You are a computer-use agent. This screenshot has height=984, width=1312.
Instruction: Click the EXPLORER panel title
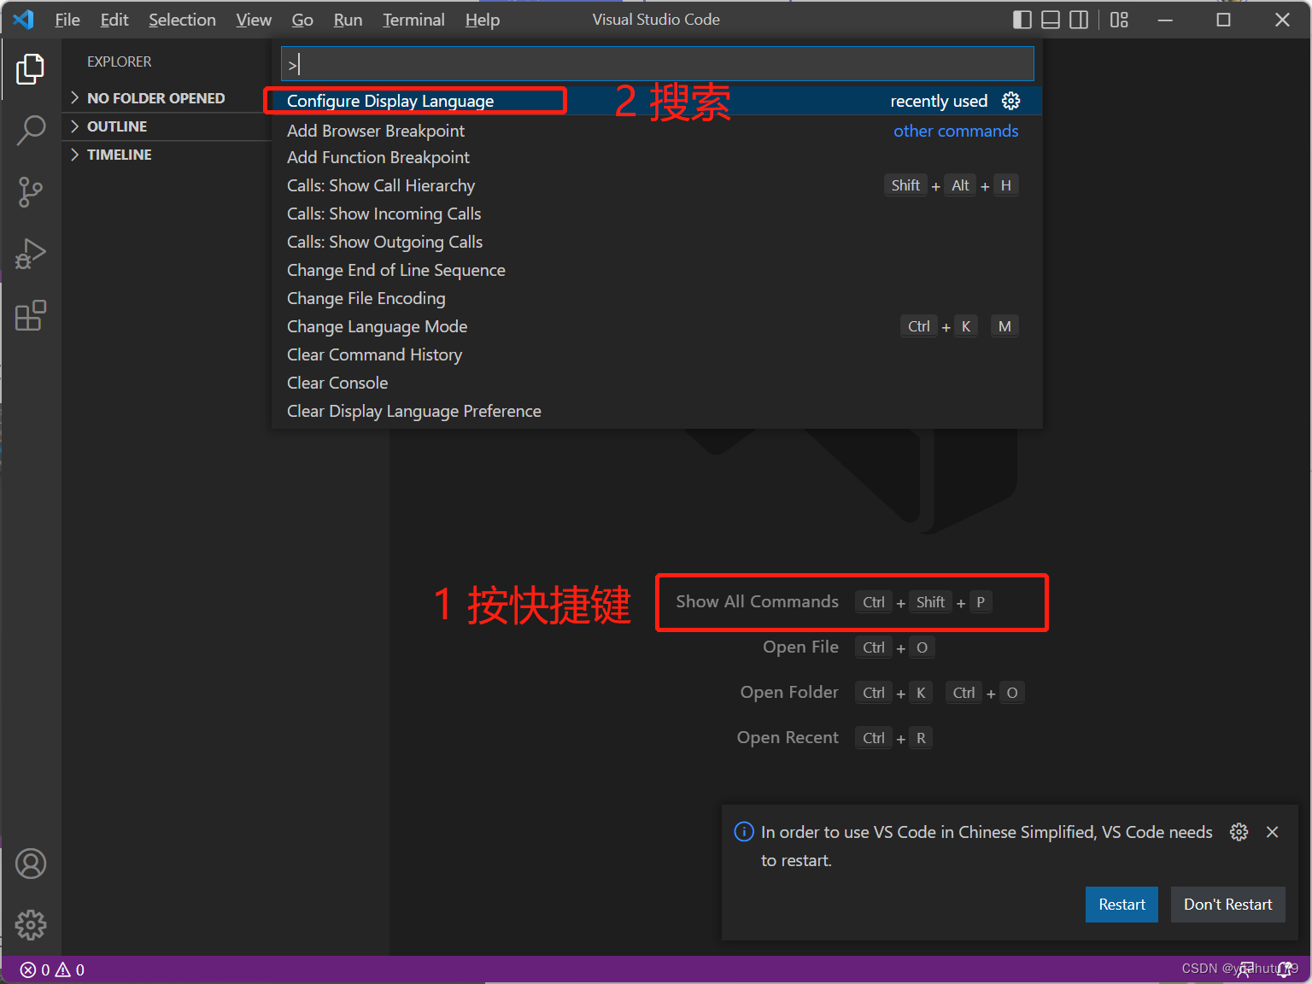click(x=120, y=61)
